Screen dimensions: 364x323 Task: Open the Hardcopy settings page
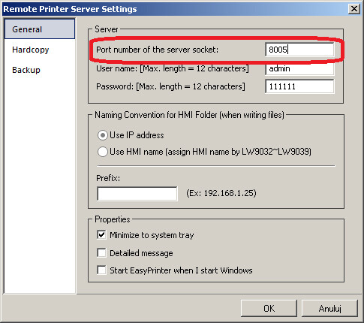tap(31, 50)
